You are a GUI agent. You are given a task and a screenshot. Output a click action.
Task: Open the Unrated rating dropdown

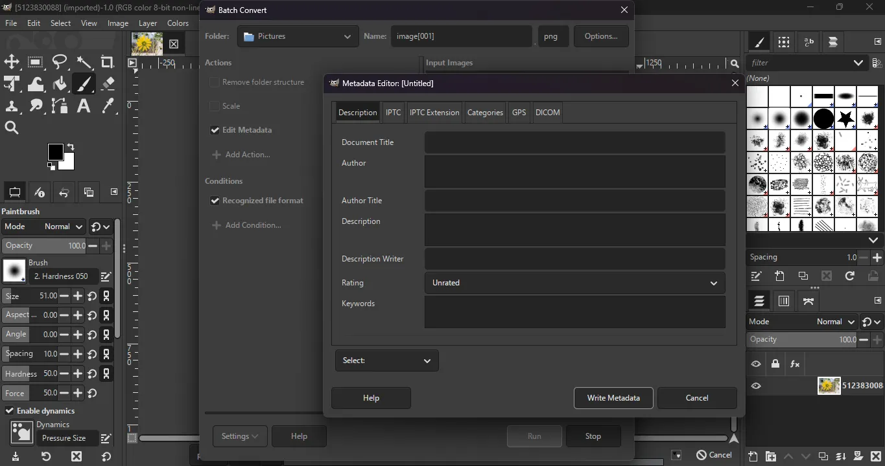(x=574, y=283)
